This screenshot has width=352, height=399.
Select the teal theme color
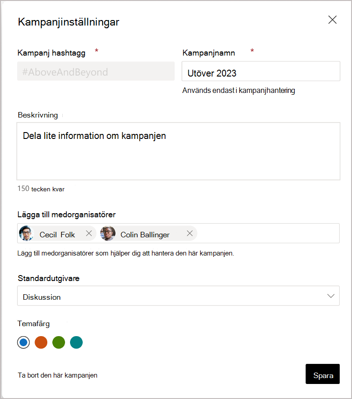click(x=76, y=342)
